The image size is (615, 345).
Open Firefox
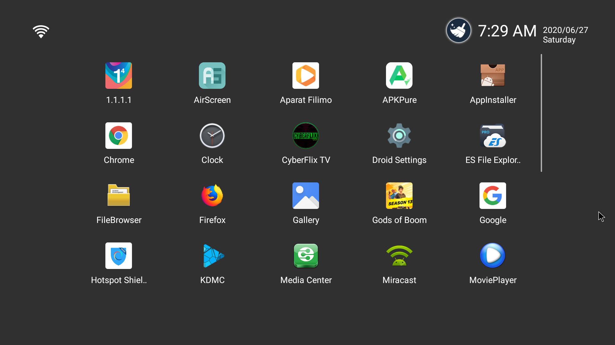click(212, 195)
